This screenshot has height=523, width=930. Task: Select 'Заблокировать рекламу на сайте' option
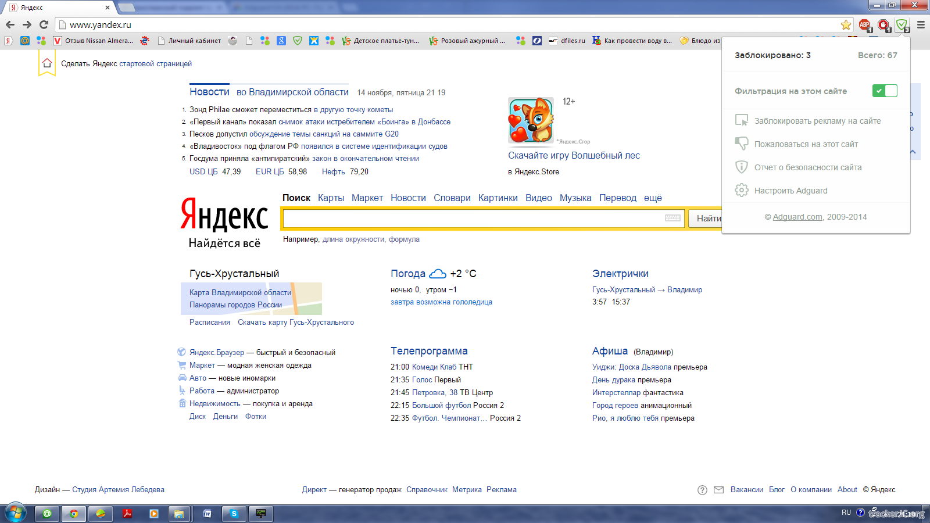817,121
